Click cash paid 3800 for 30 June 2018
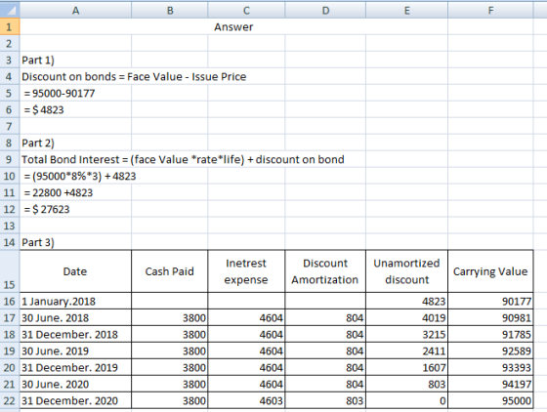The image size is (547, 412). coord(170,317)
